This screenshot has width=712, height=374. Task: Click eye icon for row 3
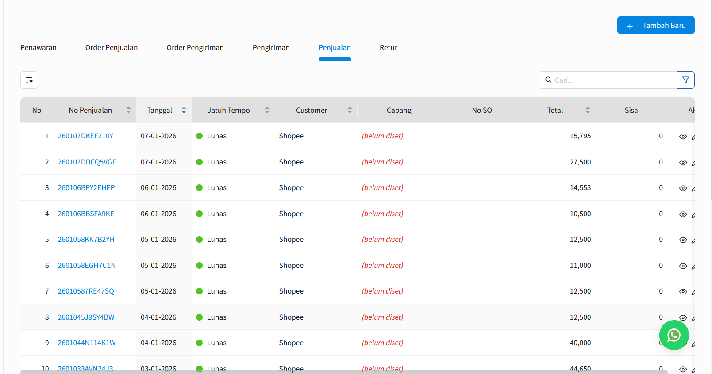tap(683, 188)
